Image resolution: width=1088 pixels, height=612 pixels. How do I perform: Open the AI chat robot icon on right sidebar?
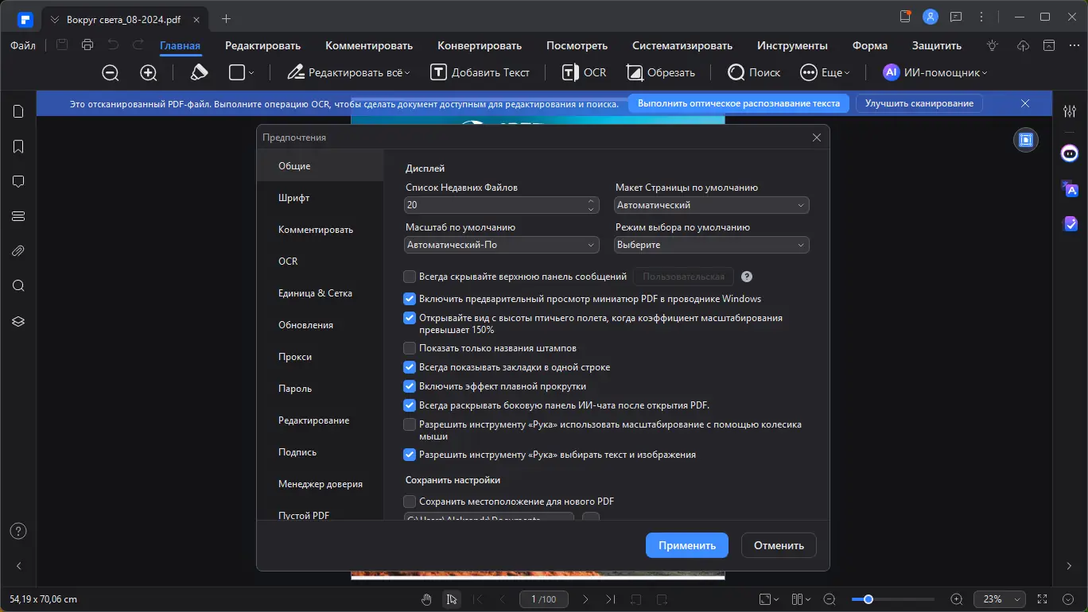pos(1070,153)
